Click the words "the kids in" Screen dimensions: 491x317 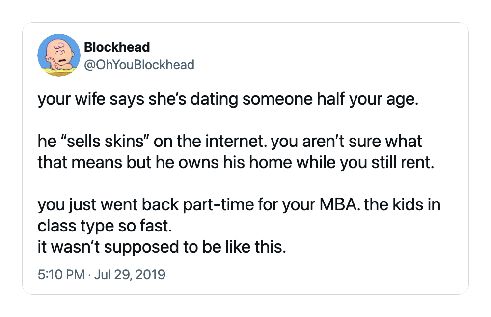pyautogui.click(x=403, y=205)
